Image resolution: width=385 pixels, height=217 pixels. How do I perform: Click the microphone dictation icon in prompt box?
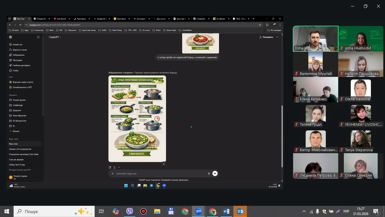(209, 173)
